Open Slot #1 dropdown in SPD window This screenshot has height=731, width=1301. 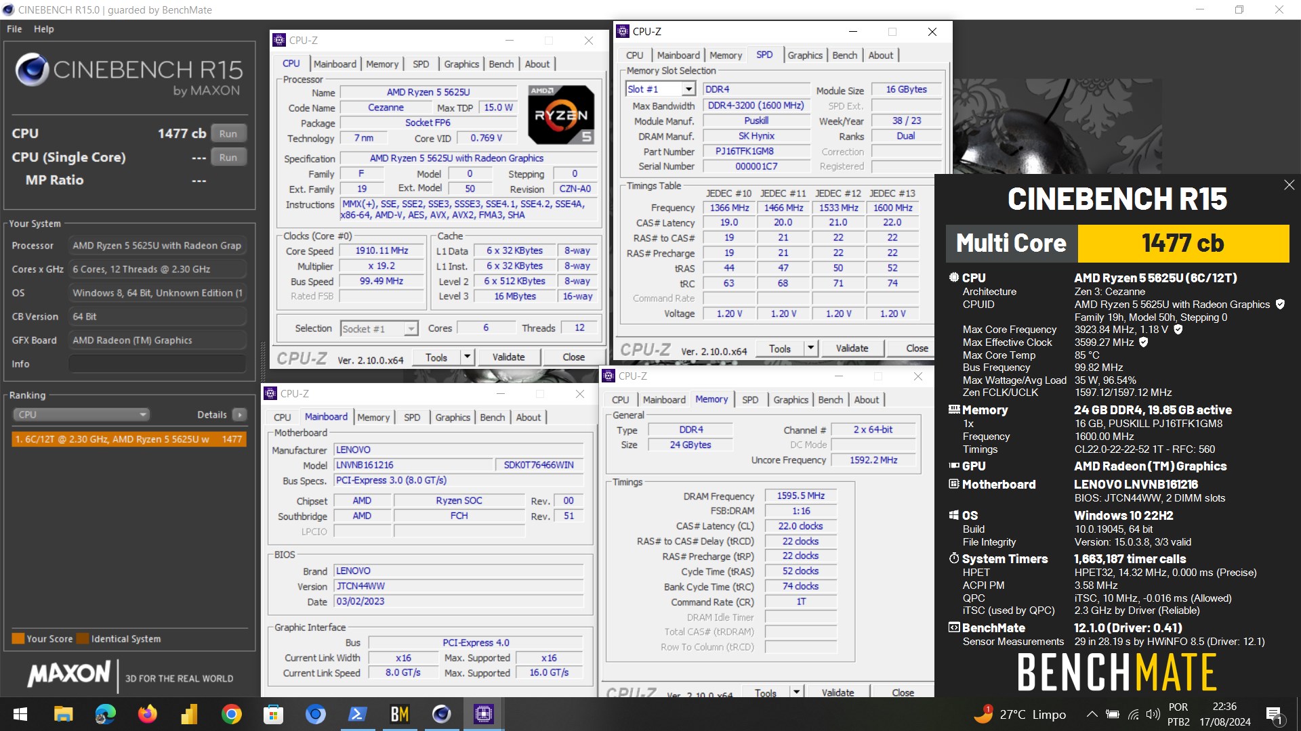[x=688, y=89]
